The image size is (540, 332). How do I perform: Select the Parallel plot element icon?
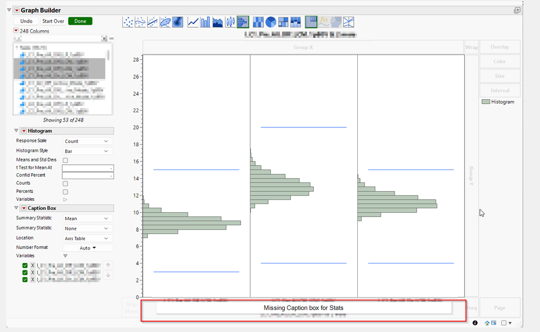point(349,22)
